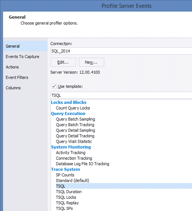Select Connection Tracking template
The image size is (192, 211).
tap(74, 158)
